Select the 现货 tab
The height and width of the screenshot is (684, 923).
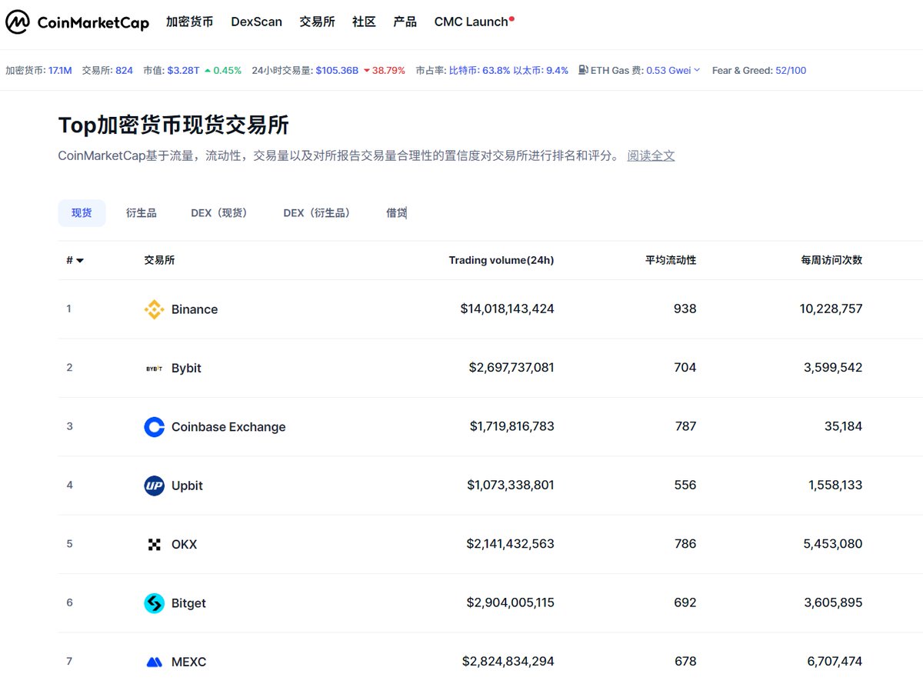pyautogui.click(x=82, y=213)
